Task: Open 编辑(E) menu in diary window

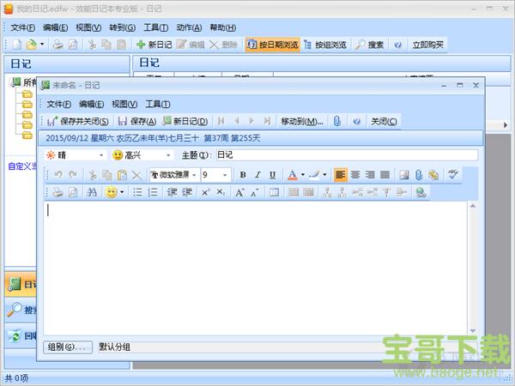Action: coord(91,104)
